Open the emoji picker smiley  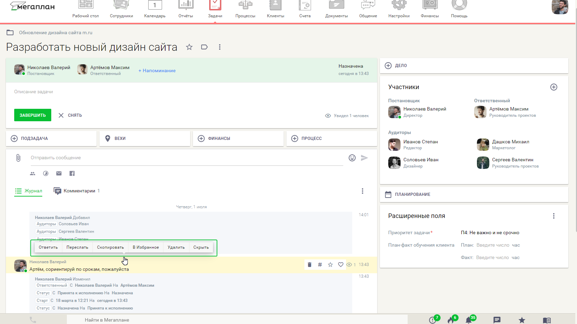coord(352,158)
